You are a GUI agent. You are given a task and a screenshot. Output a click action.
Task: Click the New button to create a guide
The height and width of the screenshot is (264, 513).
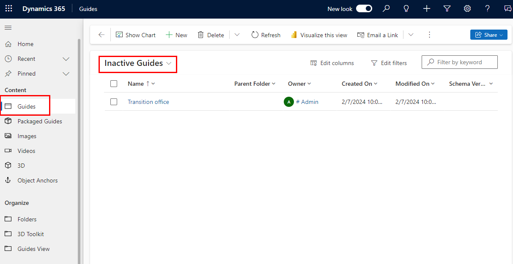tap(176, 35)
